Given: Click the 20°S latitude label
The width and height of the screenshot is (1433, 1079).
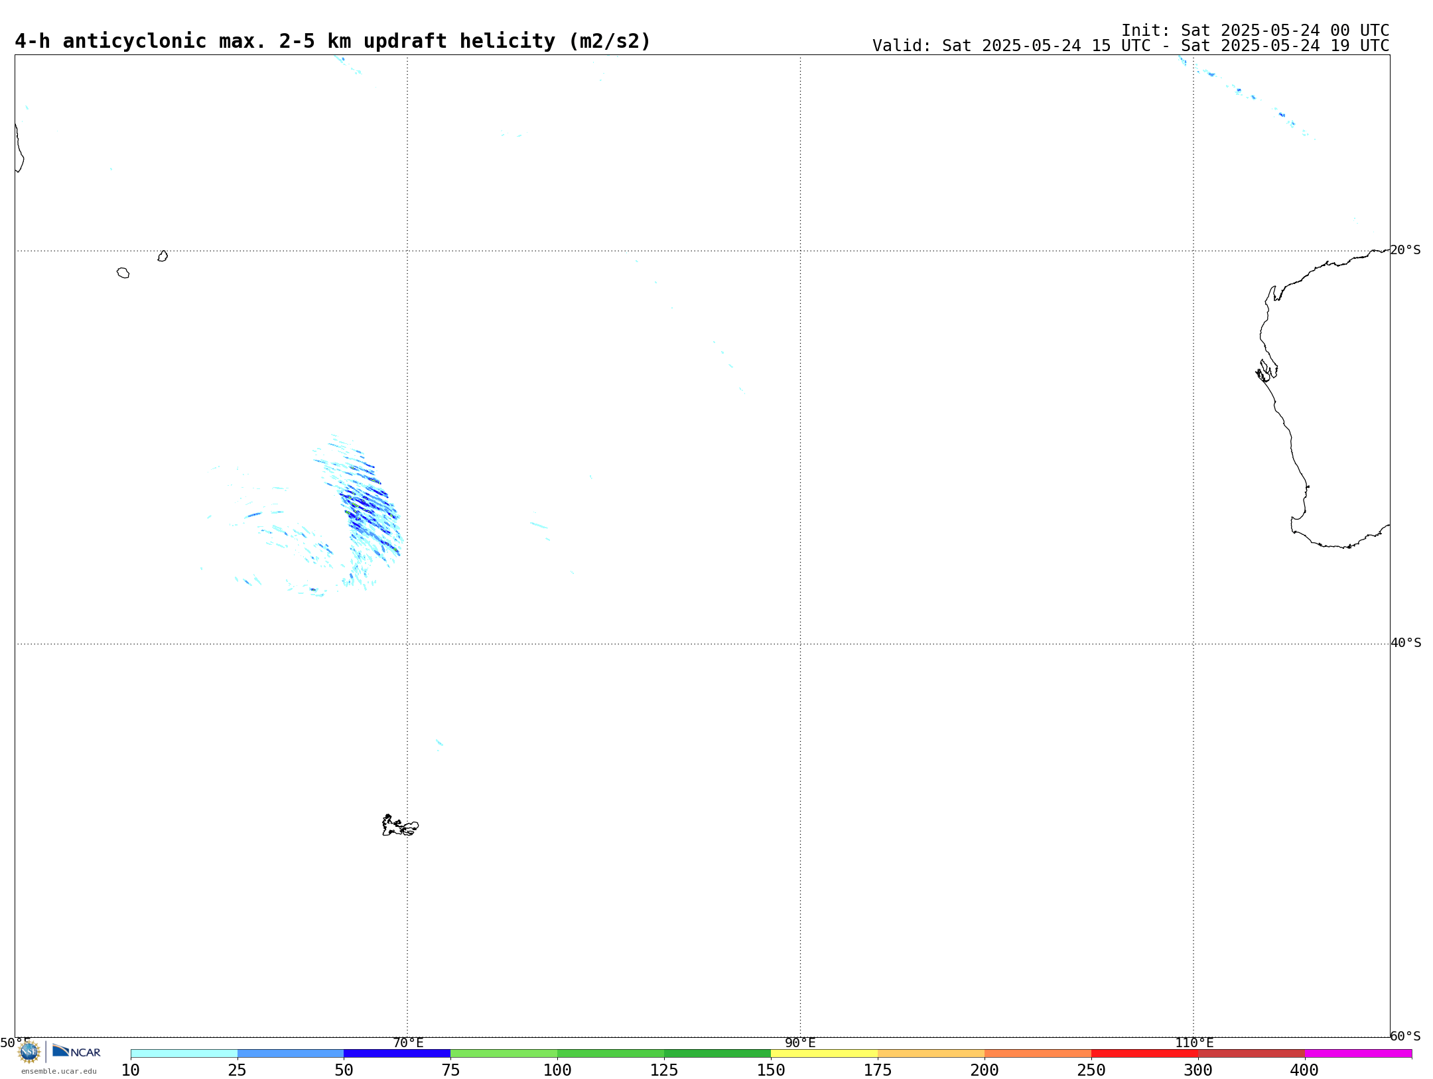Looking at the screenshot, I should tap(1406, 250).
